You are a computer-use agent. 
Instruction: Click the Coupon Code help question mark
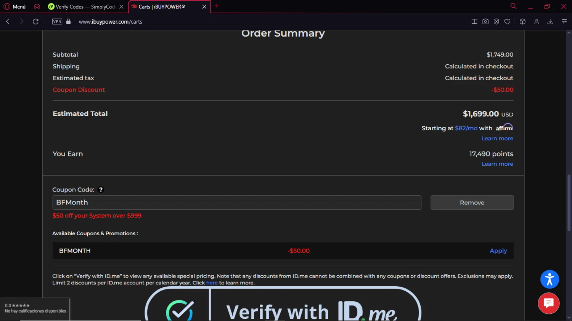(101, 190)
